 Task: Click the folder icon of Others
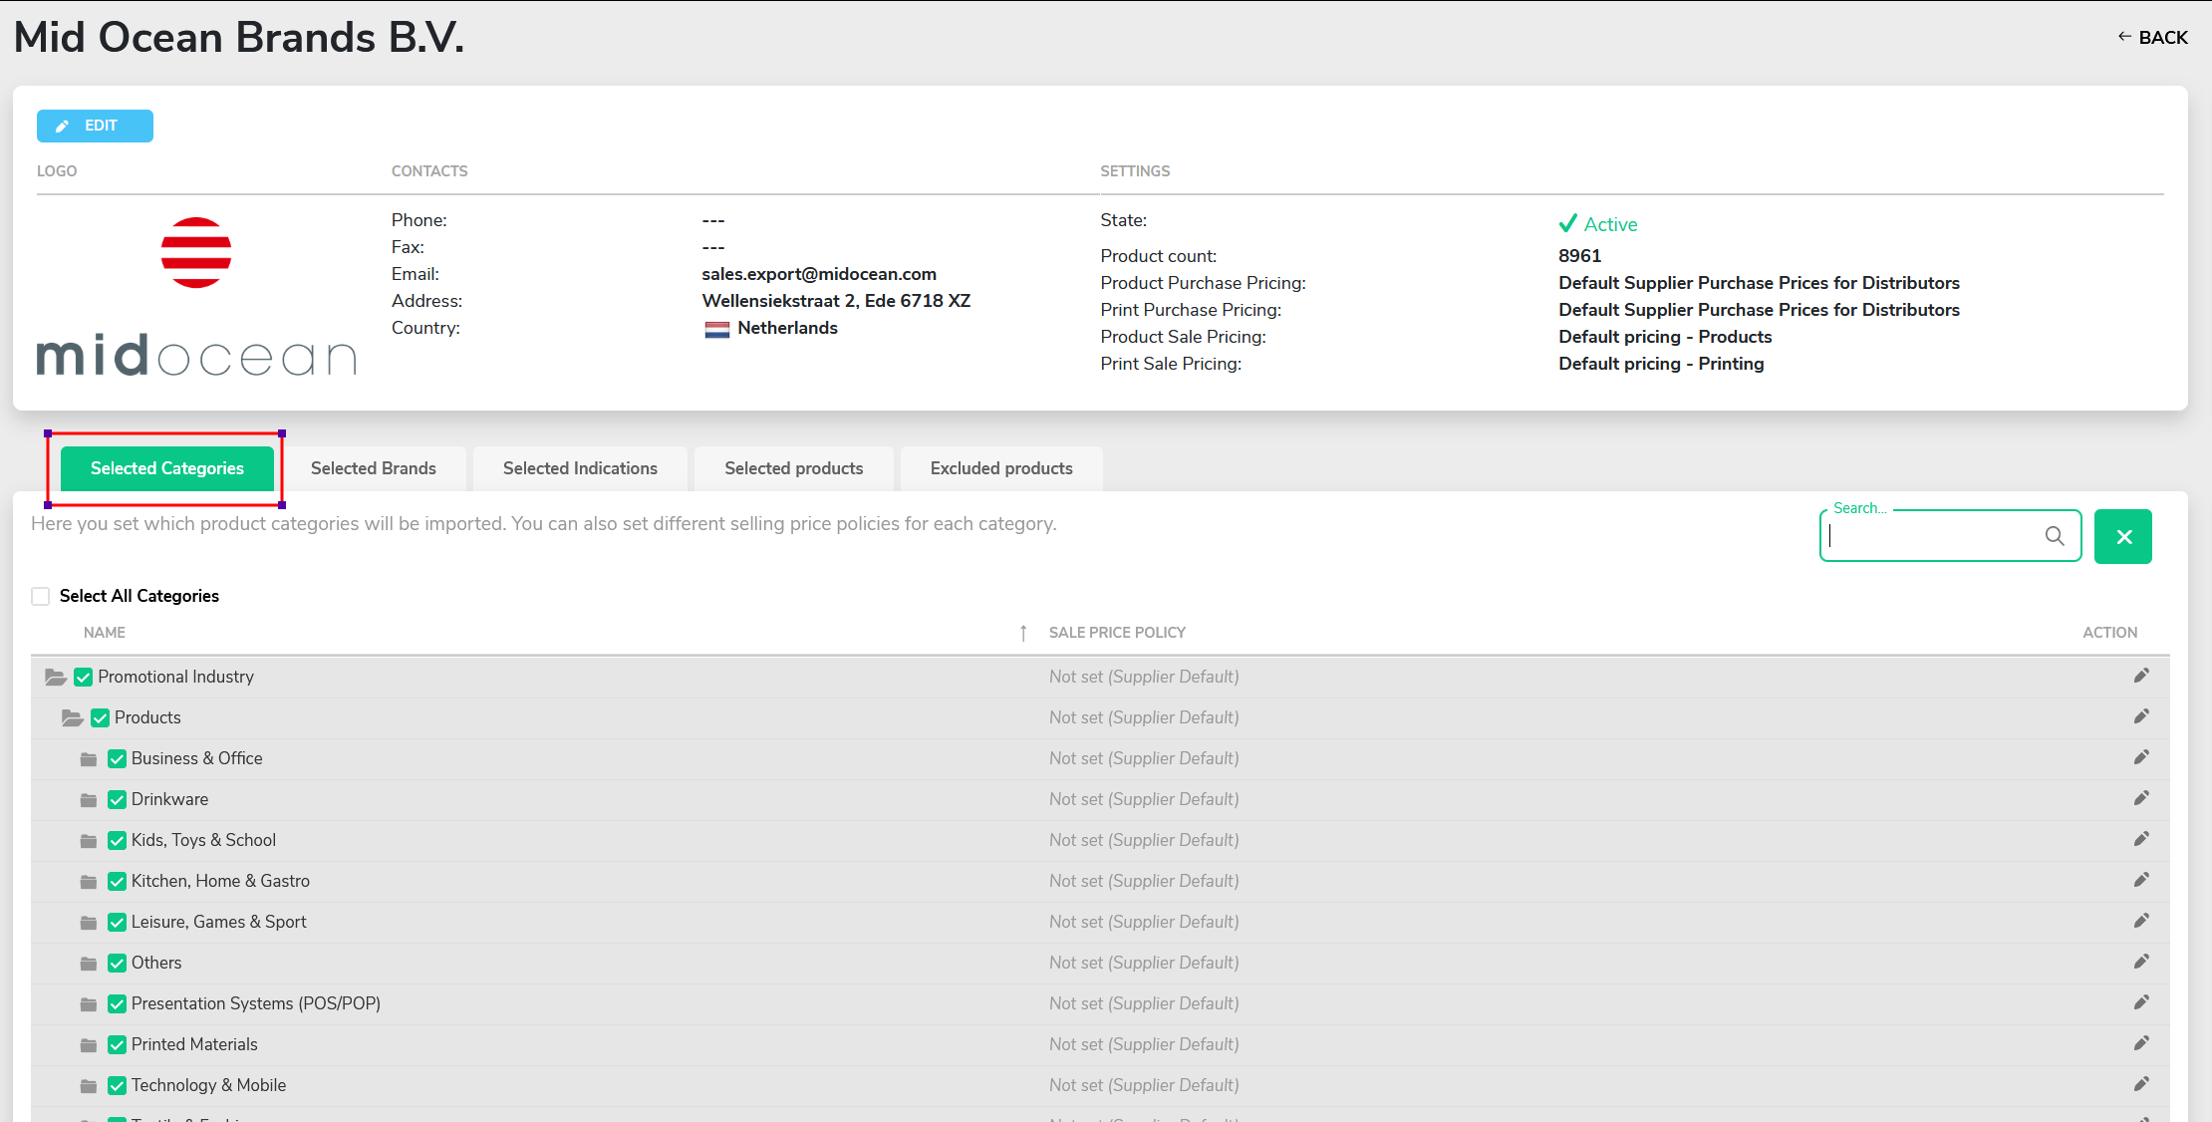[89, 964]
